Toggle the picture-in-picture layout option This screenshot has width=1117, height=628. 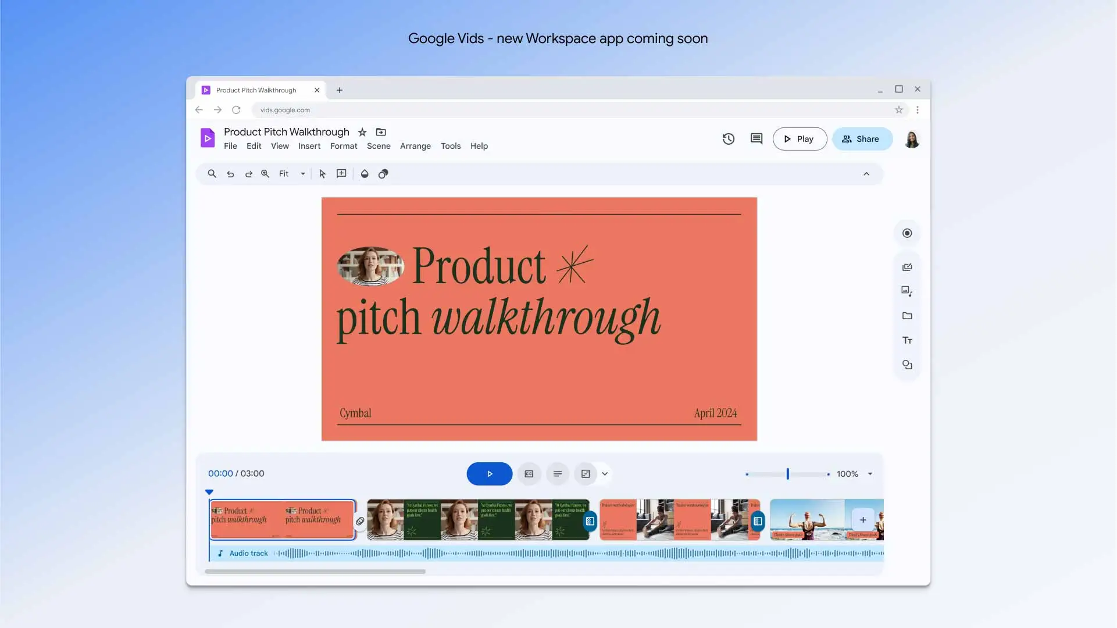[x=586, y=473]
